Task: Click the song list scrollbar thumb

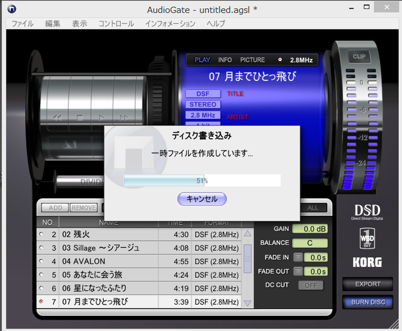Action: 247,259
